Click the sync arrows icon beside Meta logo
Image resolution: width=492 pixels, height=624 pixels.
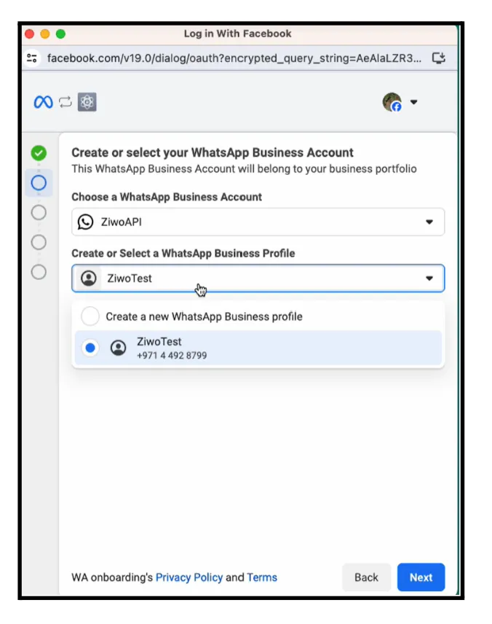tap(66, 102)
